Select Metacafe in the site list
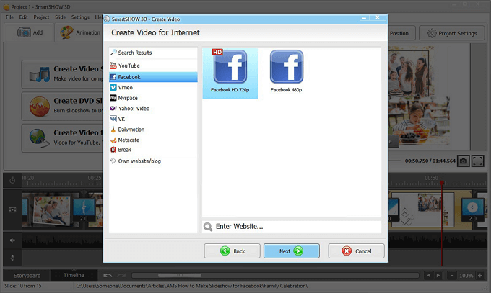 click(153, 140)
